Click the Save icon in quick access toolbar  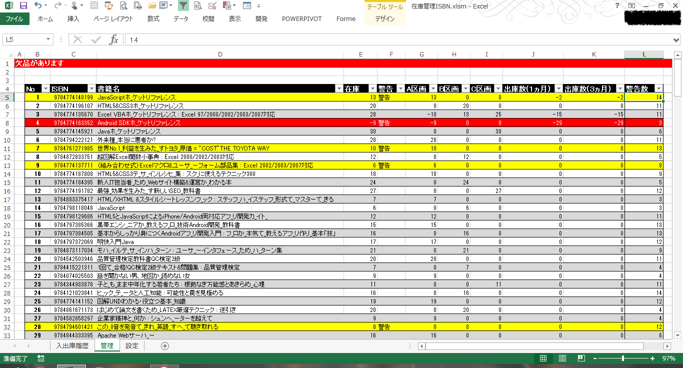click(23, 6)
